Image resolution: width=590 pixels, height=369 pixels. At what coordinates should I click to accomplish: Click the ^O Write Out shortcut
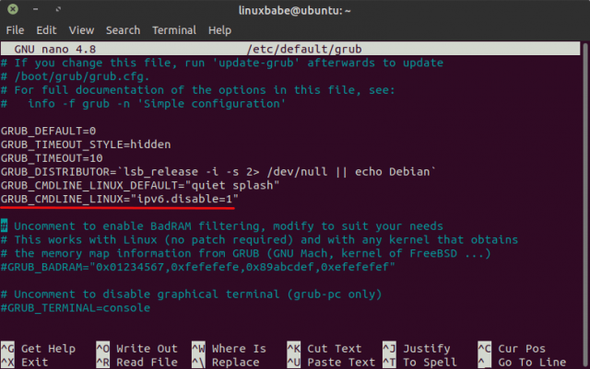[136, 349]
